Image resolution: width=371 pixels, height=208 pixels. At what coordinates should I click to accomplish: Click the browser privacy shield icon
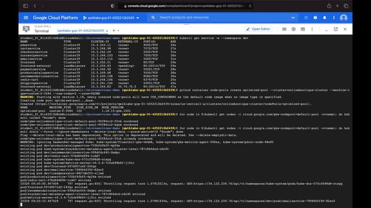pyautogui.click(x=112, y=6)
